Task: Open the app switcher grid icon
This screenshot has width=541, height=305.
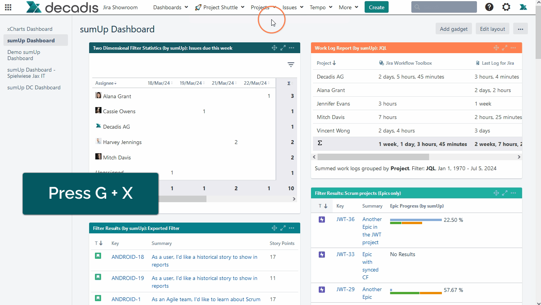Action: 8,7
